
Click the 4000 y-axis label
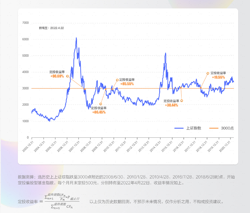point(25,72)
